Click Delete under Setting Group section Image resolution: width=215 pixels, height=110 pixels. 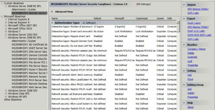tap(191, 93)
